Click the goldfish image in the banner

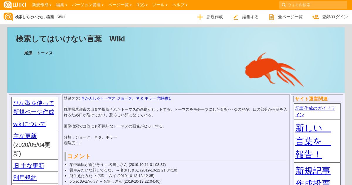pyautogui.click(x=274, y=70)
